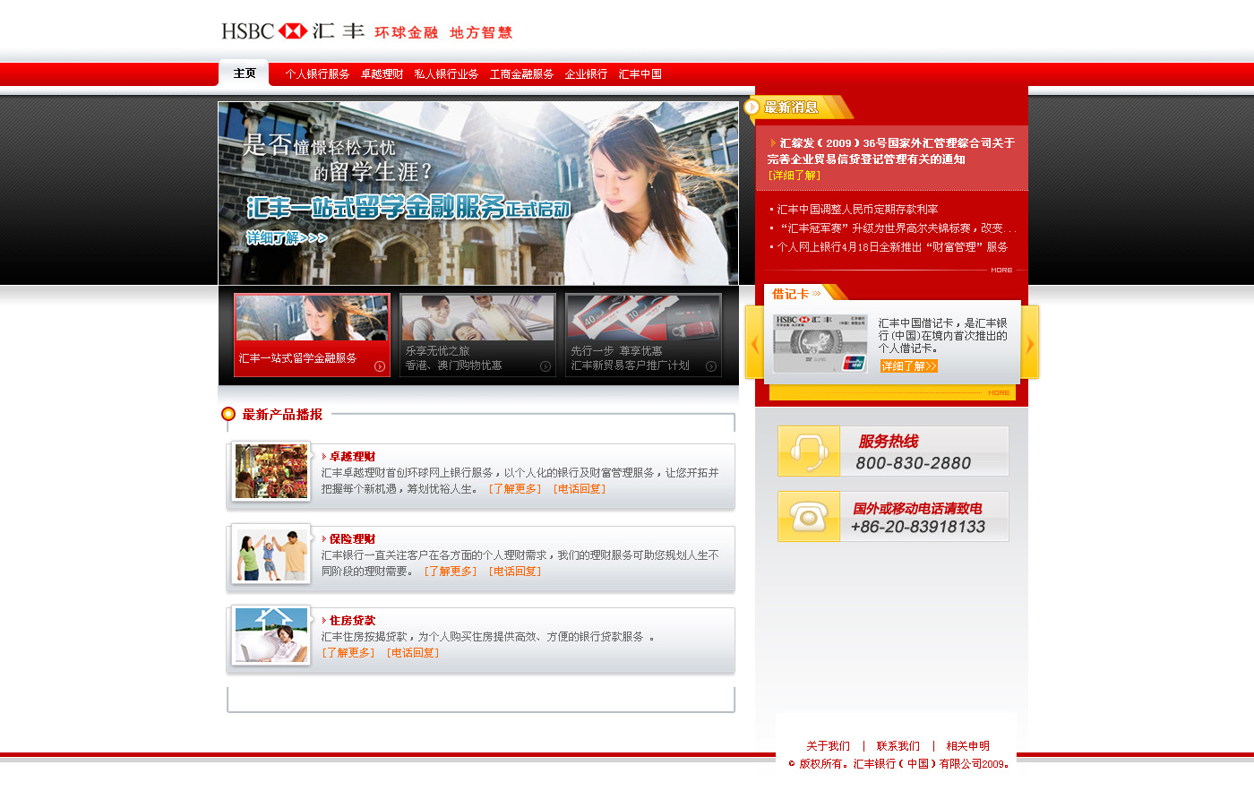Click phone number +86-20-83918133
Screen dimensions: 1254x808
pos(918,527)
